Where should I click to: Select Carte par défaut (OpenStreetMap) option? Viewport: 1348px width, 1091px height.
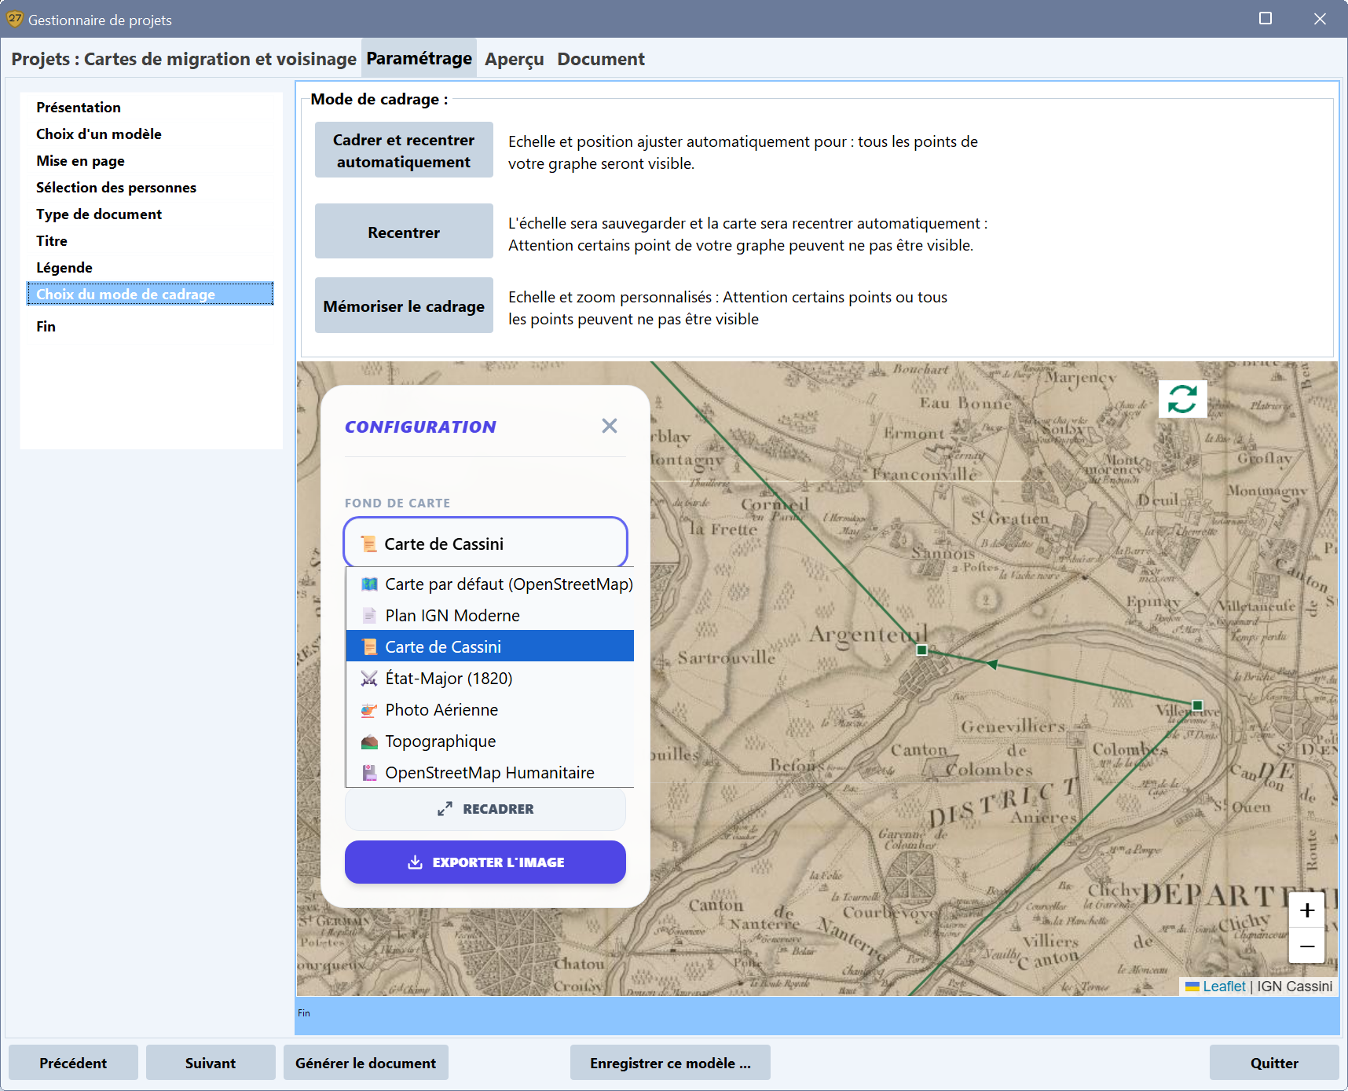[490, 584]
